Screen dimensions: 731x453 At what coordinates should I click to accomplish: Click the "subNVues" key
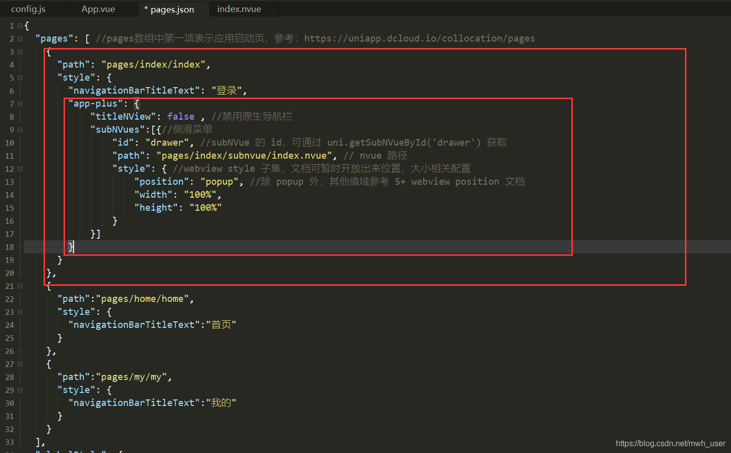pyautogui.click(x=118, y=130)
